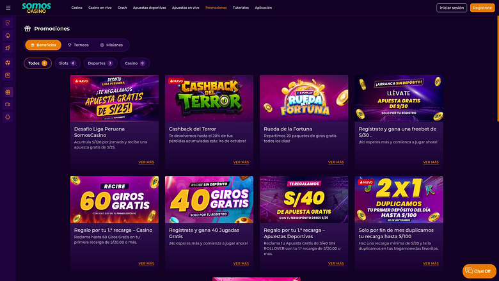The height and width of the screenshot is (281, 499).
Task: Click VER MÁS on Cashback del Terror card
Action: (241, 163)
